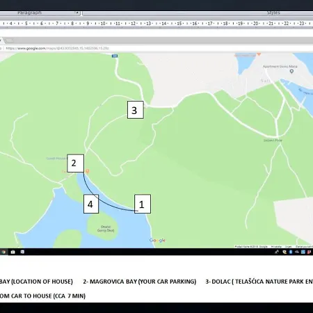This screenshot has width=313, height=313.
Task: Click the text 'CAR TO HOUSE (CCA 7 MIN)'
Action: coord(48,296)
